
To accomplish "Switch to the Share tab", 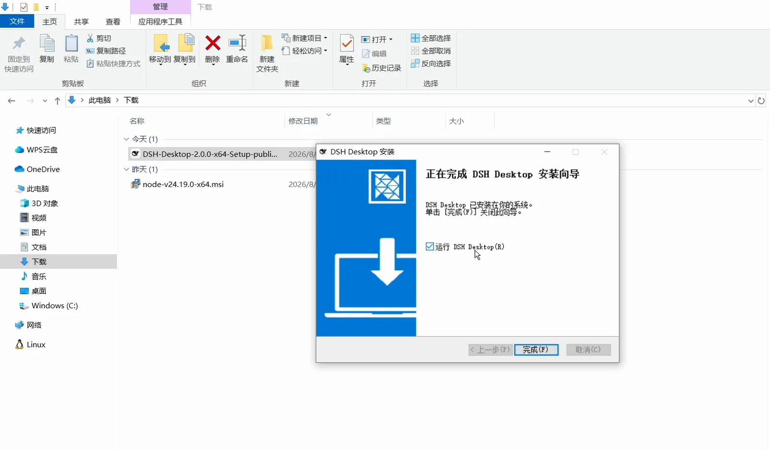I will 81,22.
